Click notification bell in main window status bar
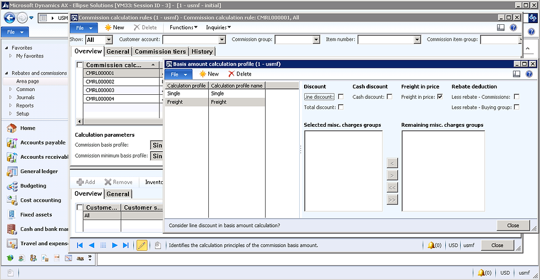 click(481, 273)
